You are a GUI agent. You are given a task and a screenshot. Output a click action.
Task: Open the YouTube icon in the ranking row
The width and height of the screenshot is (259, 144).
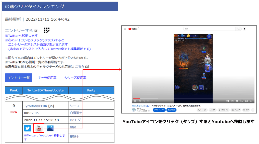point(39,128)
